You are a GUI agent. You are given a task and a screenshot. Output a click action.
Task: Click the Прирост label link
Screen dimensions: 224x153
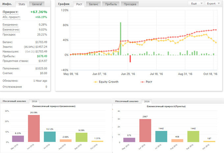point(11,12)
